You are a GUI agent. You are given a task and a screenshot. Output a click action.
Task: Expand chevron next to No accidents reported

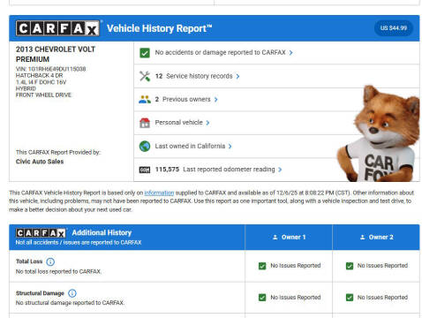290,53
